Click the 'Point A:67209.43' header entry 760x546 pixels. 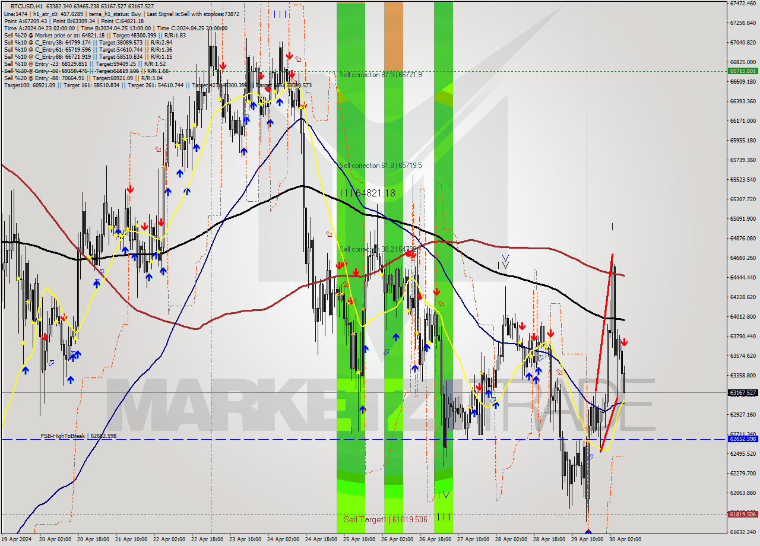point(25,21)
